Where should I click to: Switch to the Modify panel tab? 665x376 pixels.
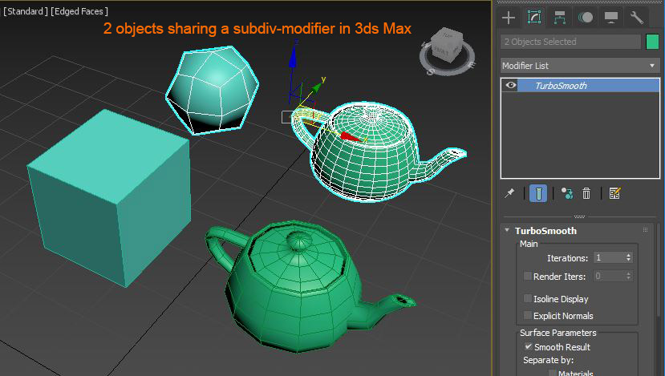(534, 18)
